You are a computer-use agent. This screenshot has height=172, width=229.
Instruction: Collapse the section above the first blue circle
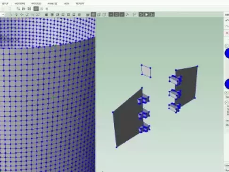click(226, 46)
